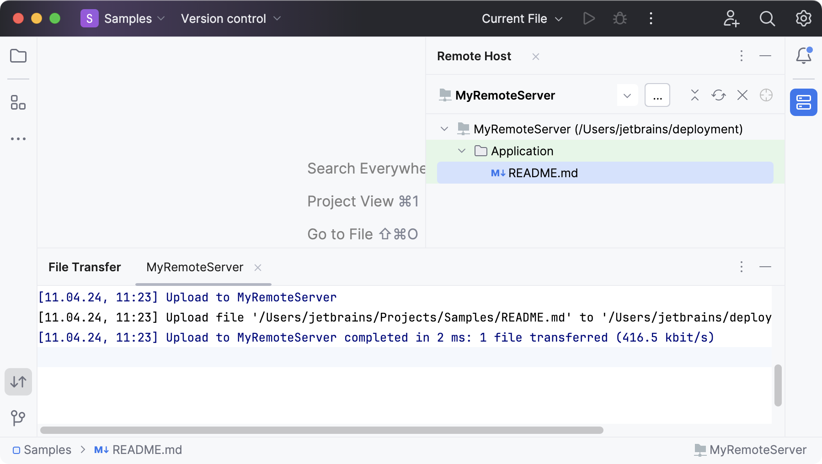Select README.md in the remote tree
The height and width of the screenshot is (464, 822).
point(543,173)
